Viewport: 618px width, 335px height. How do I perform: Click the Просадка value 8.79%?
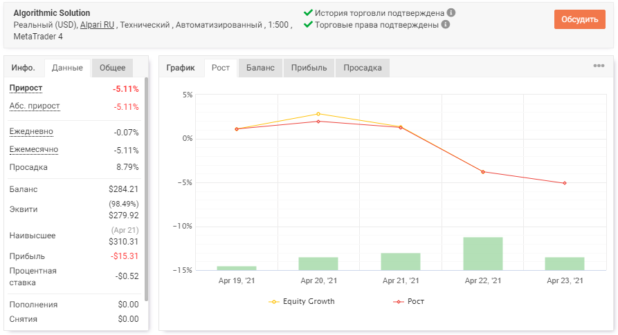127,167
